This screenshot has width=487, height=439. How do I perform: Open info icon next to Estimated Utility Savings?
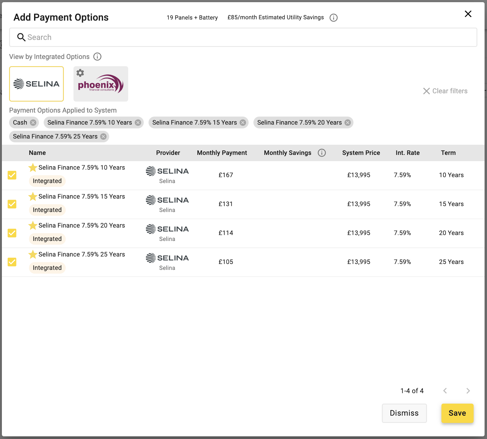(x=334, y=18)
